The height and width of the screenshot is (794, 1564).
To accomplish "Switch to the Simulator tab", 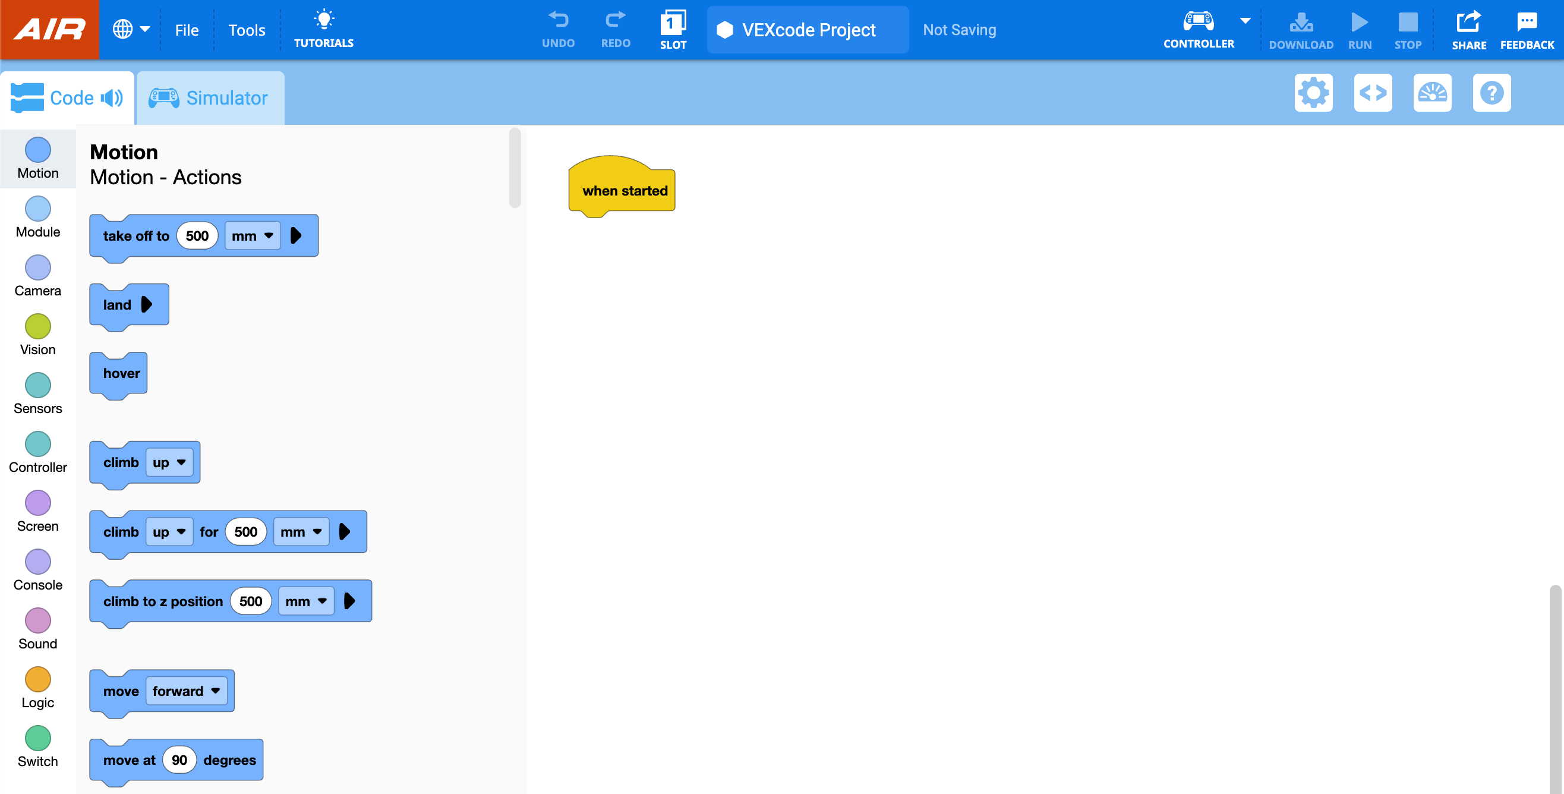I will tap(209, 97).
